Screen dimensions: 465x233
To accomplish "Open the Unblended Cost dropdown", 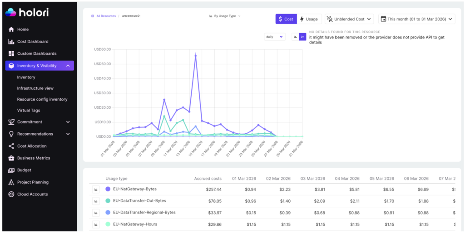I will 349,19.
